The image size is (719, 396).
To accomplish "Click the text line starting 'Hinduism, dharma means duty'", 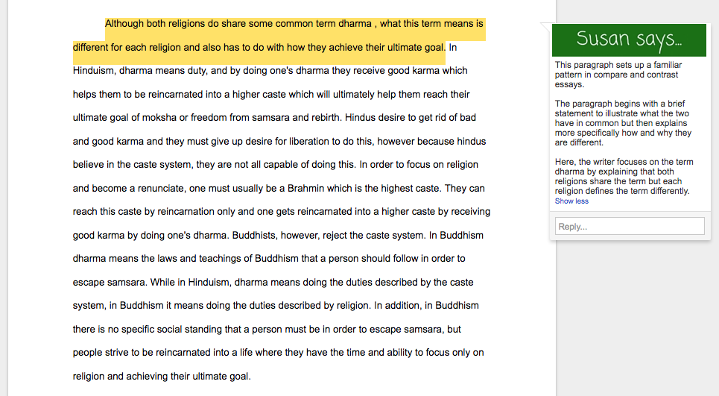I will click(270, 71).
